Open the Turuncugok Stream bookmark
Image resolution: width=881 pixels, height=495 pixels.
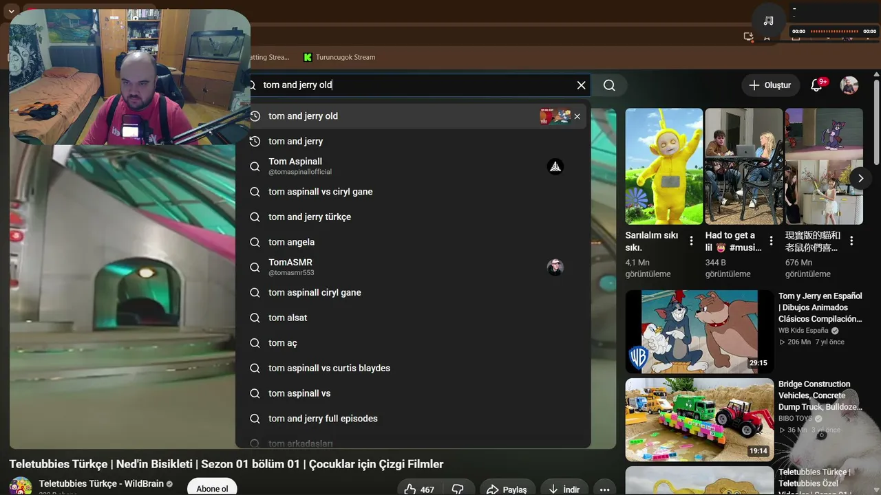(339, 57)
